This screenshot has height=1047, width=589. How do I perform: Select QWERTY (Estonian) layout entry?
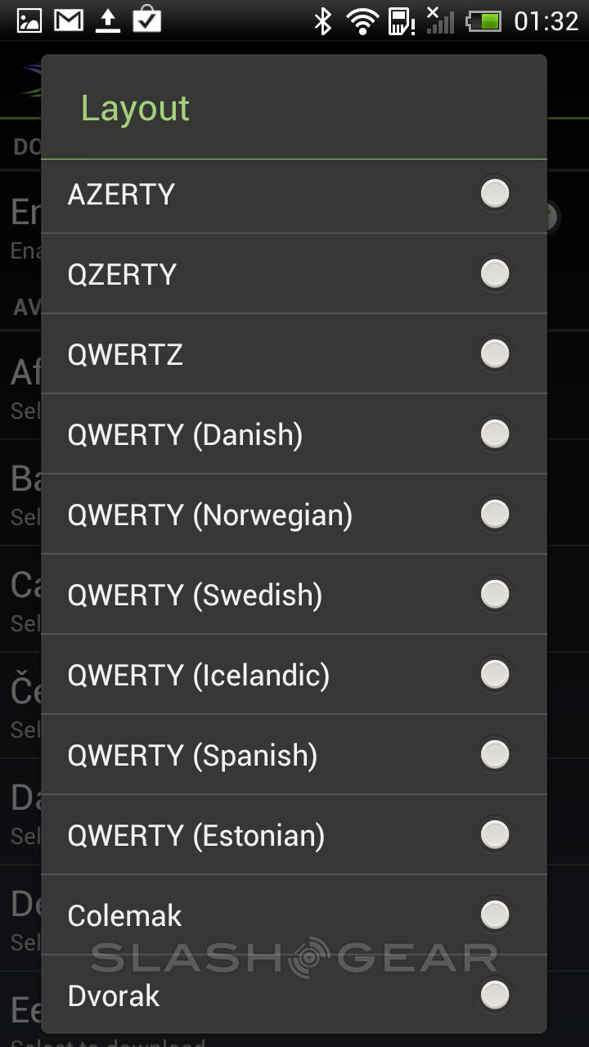(196, 835)
